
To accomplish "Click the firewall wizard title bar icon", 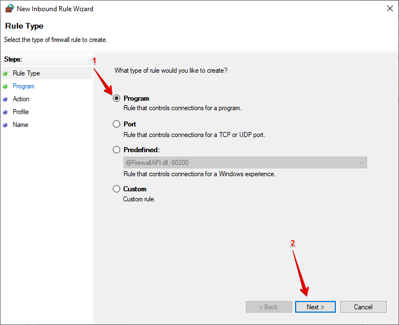I will pyautogui.click(x=9, y=8).
